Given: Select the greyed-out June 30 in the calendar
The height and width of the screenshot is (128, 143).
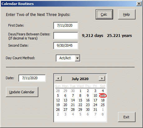Looking at the screenshot, I should pyautogui.click(x=73, y=91).
